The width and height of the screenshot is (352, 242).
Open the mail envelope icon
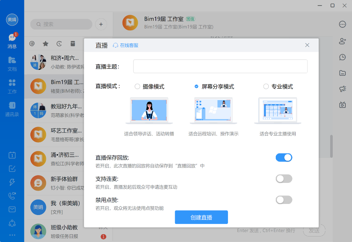point(12,209)
